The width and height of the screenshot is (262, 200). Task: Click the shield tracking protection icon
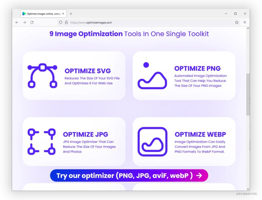click(x=61, y=22)
